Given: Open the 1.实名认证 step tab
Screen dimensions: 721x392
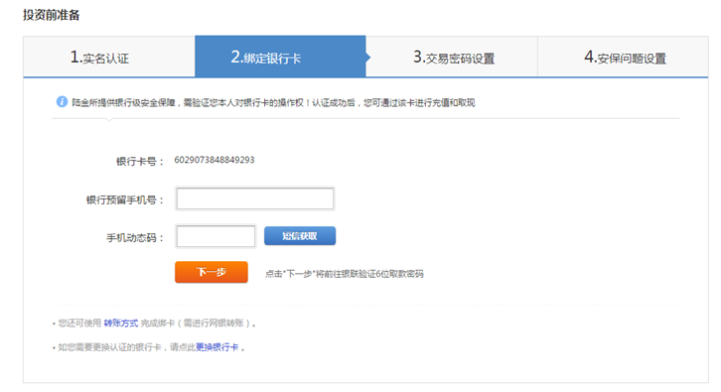Looking at the screenshot, I should 109,57.
